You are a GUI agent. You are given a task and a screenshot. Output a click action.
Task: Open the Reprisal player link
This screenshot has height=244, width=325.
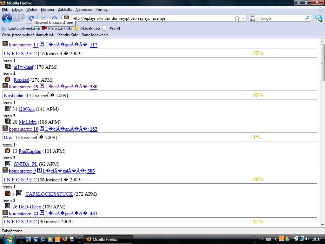tap(21, 80)
